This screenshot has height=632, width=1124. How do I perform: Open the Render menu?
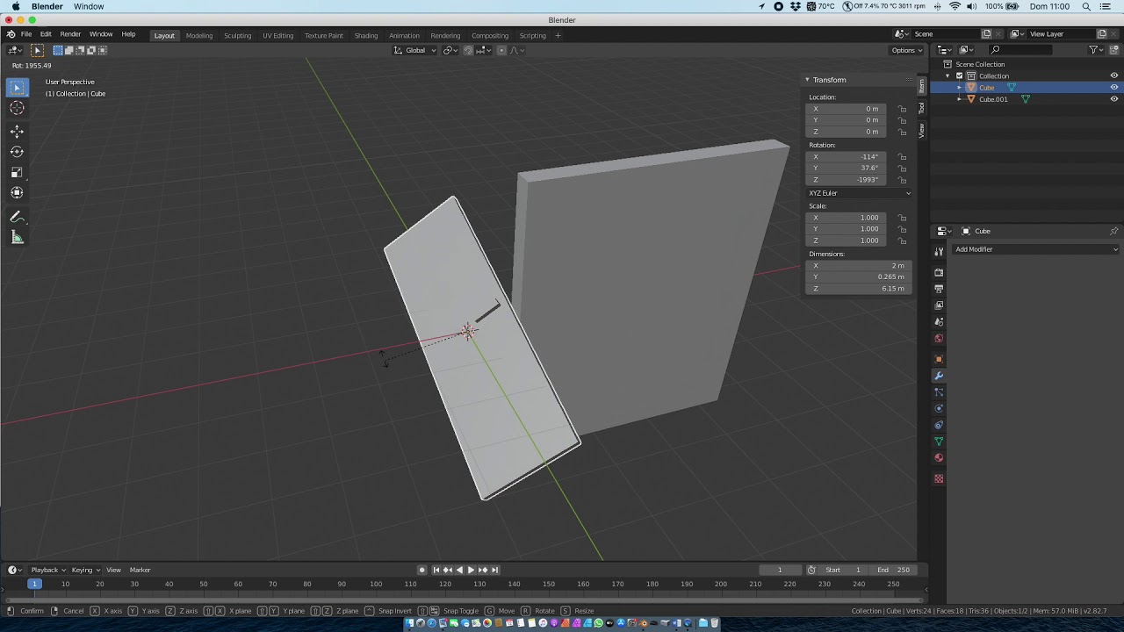click(70, 34)
